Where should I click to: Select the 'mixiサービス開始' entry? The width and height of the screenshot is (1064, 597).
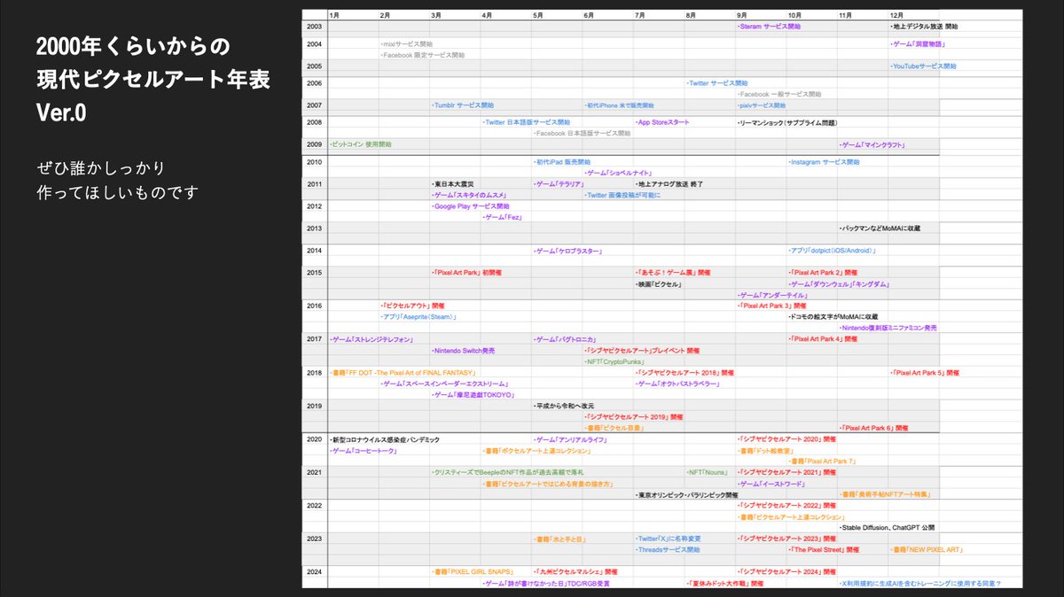point(406,43)
